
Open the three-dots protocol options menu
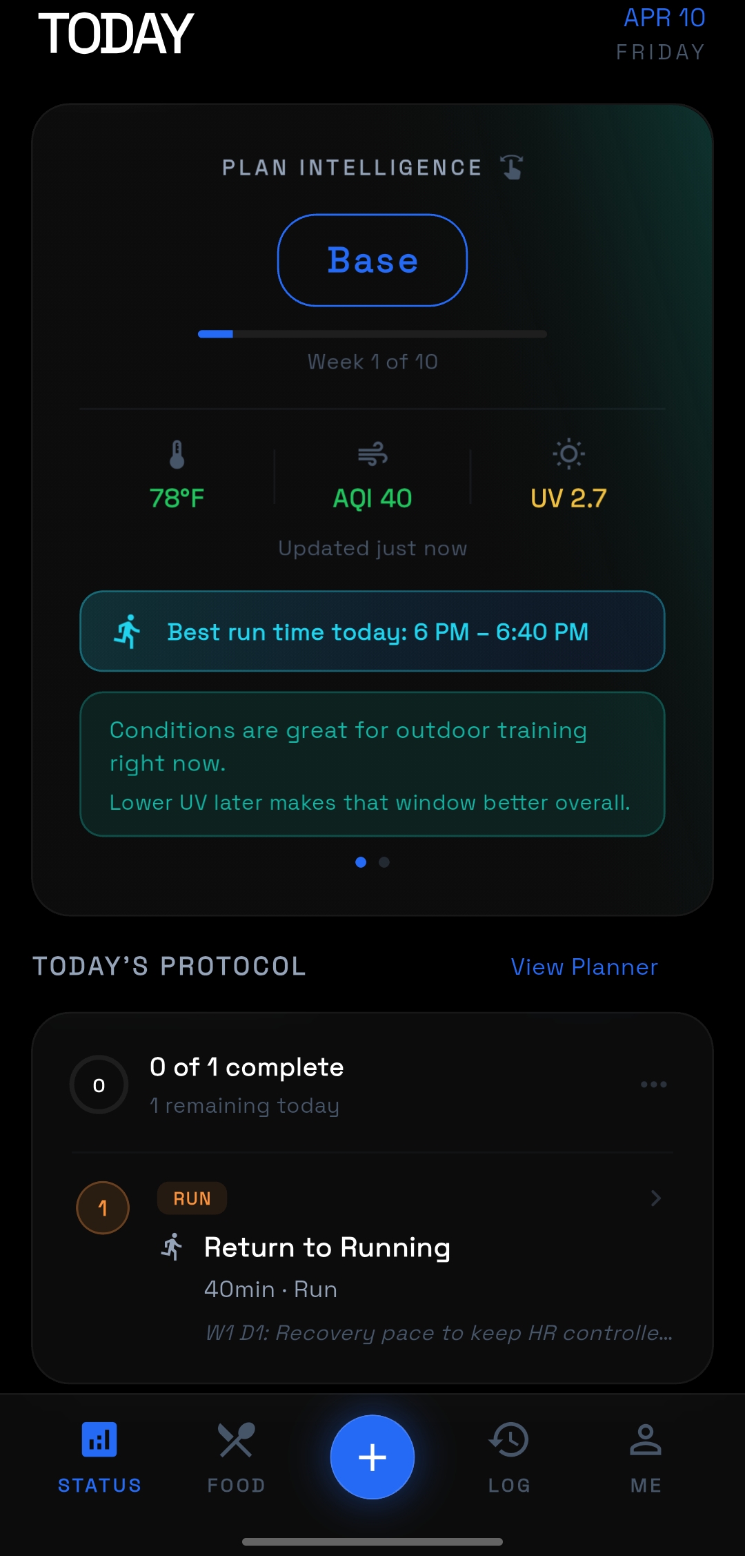click(x=653, y=1085)
